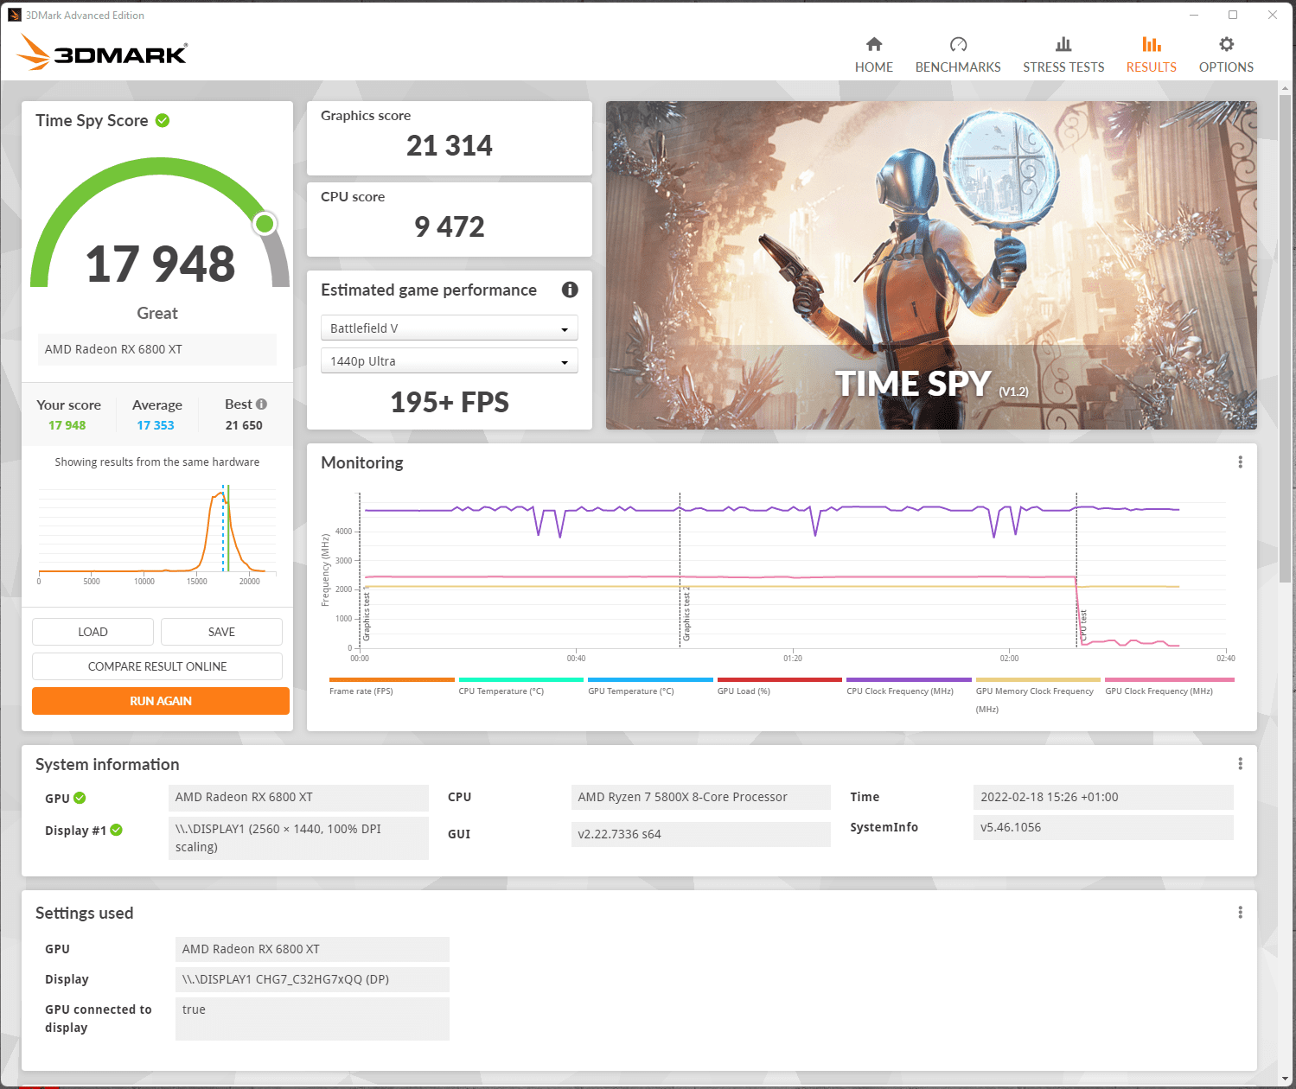Toggle the CPU Temperature legend item
Viewport: 1296px width, 1089px height.
pos(521,687)
